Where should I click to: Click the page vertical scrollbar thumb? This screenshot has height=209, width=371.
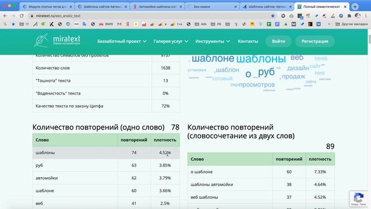(369, 39)
